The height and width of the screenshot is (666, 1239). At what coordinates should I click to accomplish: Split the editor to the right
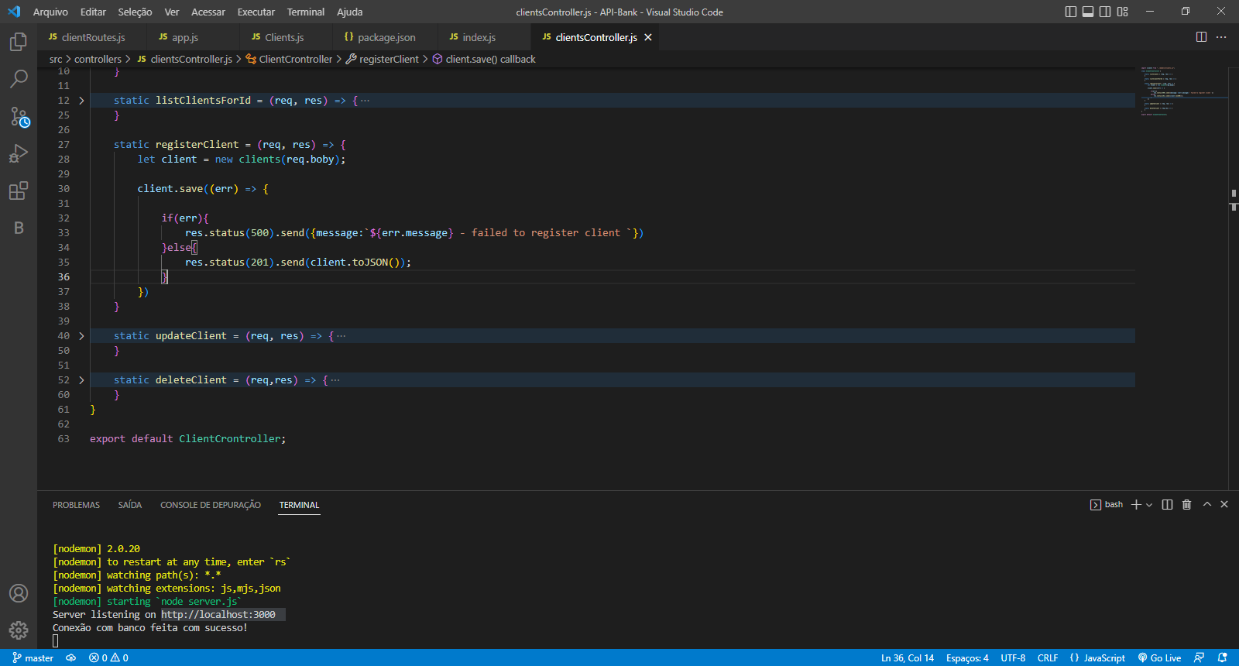click(x=1201, y=37)
